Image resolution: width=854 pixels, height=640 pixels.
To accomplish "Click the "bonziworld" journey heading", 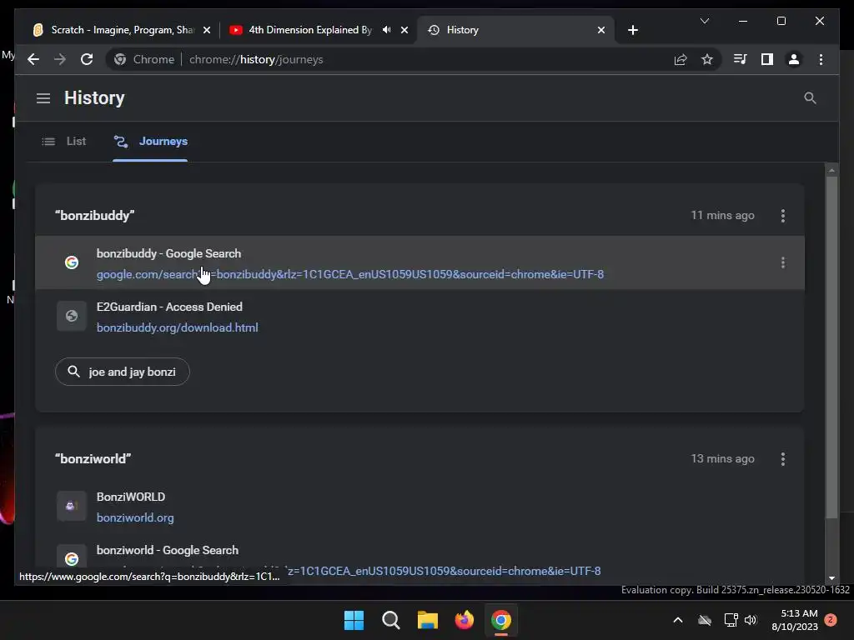I will [93, 459].
